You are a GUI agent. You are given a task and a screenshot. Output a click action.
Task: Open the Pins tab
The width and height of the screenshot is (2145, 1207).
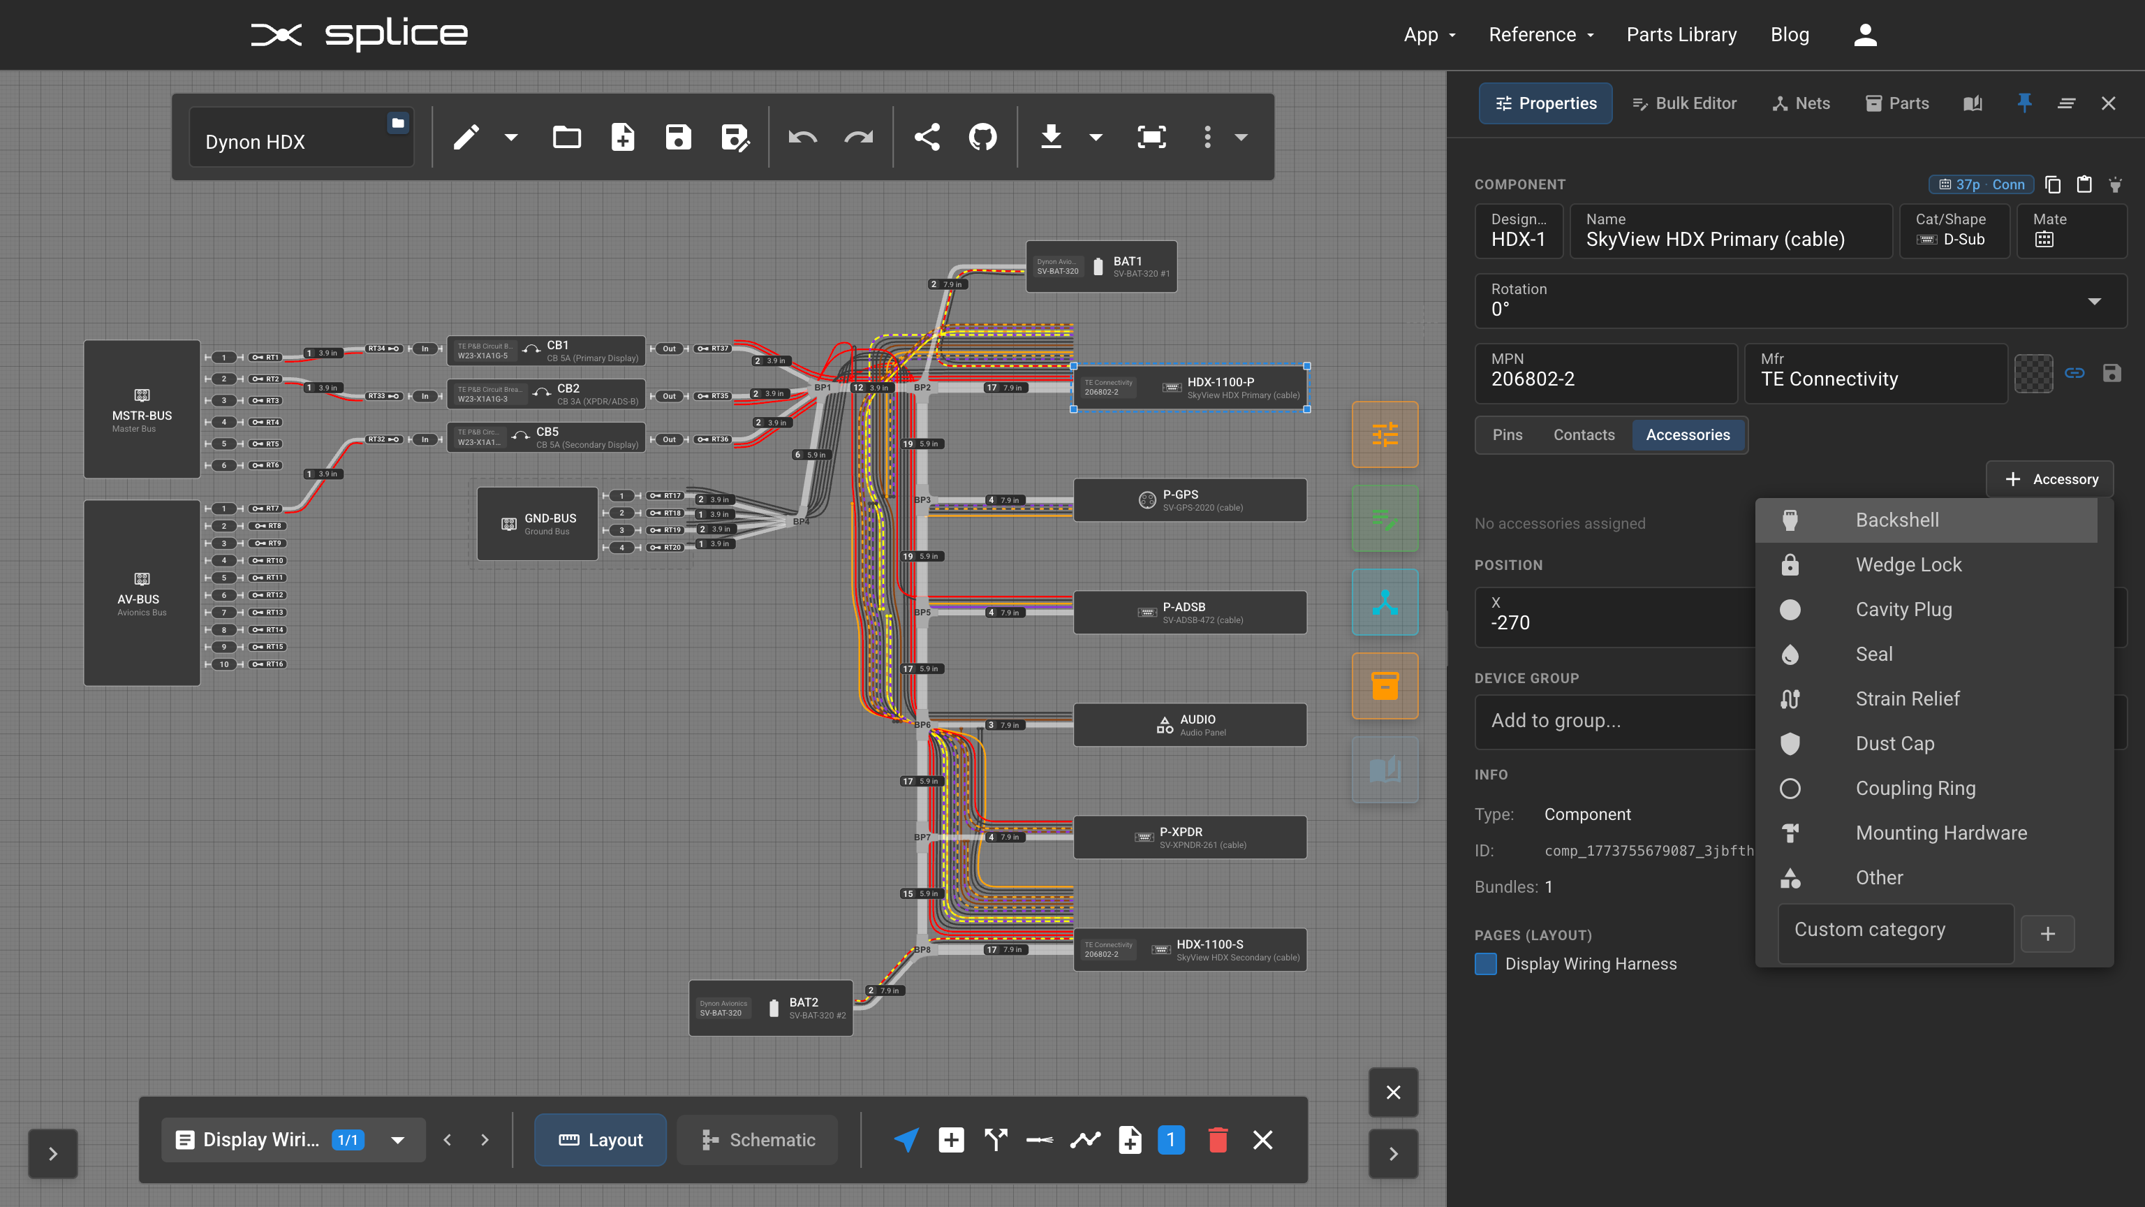click(1508, 435)
